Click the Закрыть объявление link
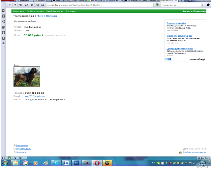This screenshot has height=169, width=211. click(194, 11)
